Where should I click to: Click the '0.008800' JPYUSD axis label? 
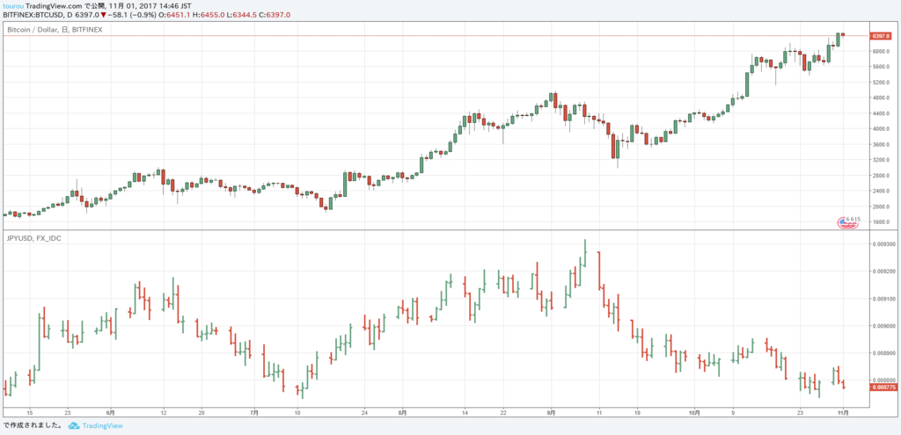click(x=883, y=380)
